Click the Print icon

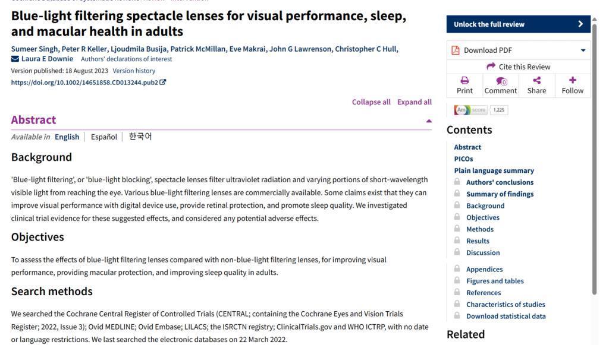464,80
